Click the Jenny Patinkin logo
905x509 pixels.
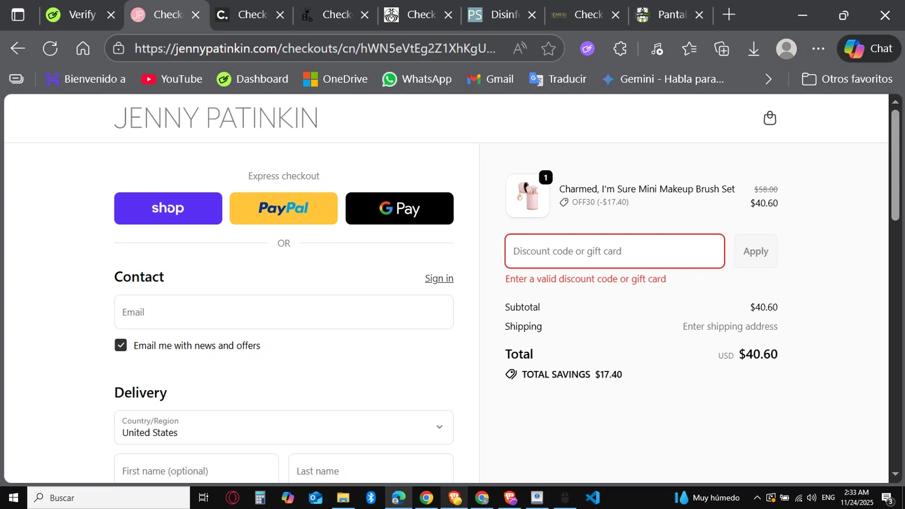(x=216, y=118)
